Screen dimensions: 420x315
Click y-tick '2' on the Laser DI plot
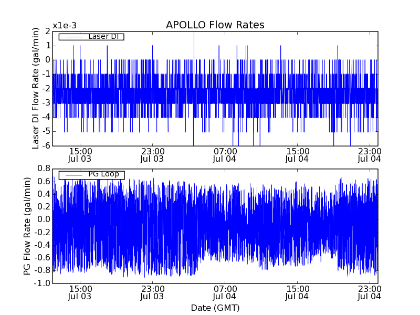click(x=48, y=31)
